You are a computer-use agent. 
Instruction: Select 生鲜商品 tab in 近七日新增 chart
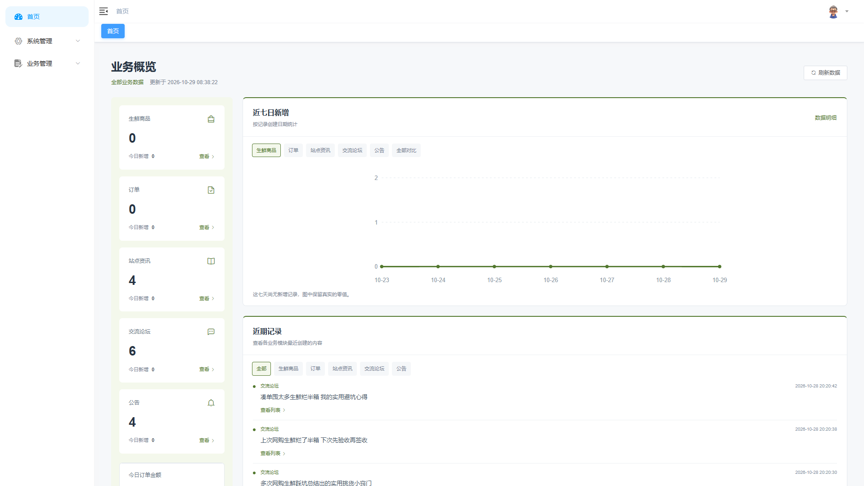(266, 150)
